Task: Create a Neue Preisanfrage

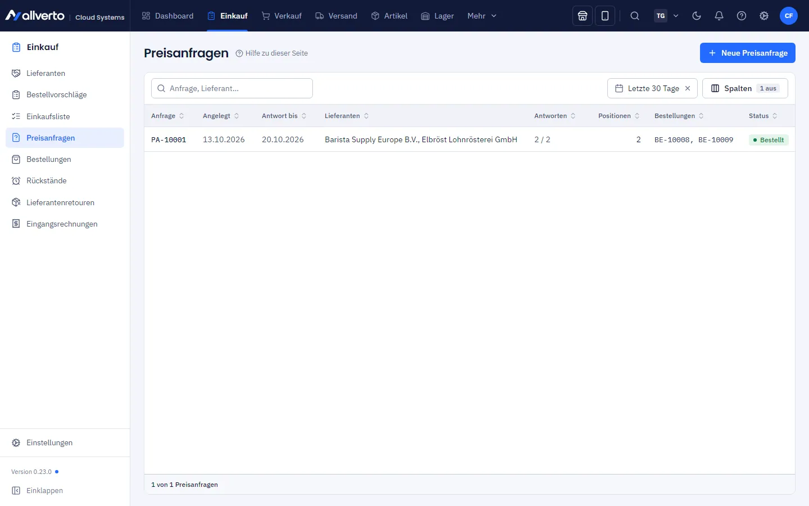Action: coord(748,53)
